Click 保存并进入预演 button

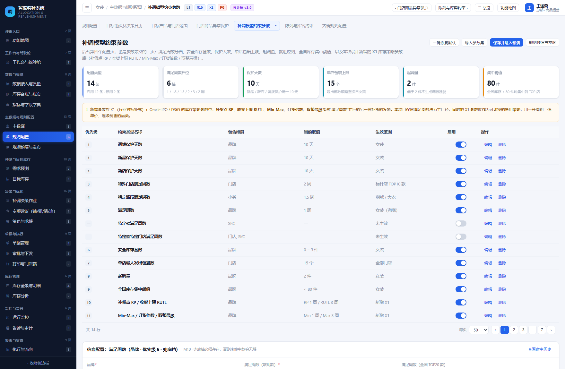tap(506, 43)
